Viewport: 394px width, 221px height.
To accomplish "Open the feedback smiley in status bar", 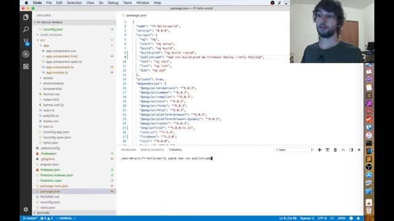I will tap(351, 219).
